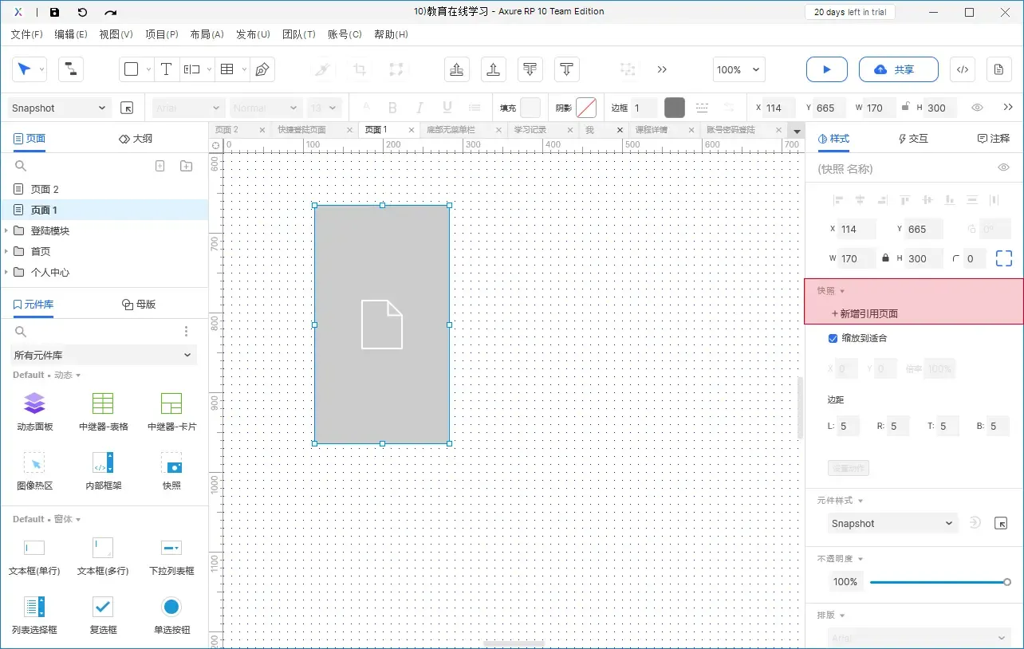Click the save icon in title bar

click(54, 12)
